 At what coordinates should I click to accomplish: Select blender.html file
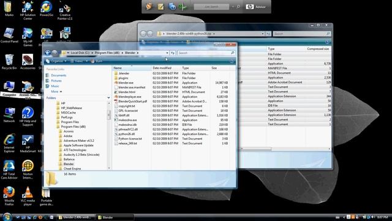click(127, 92)
